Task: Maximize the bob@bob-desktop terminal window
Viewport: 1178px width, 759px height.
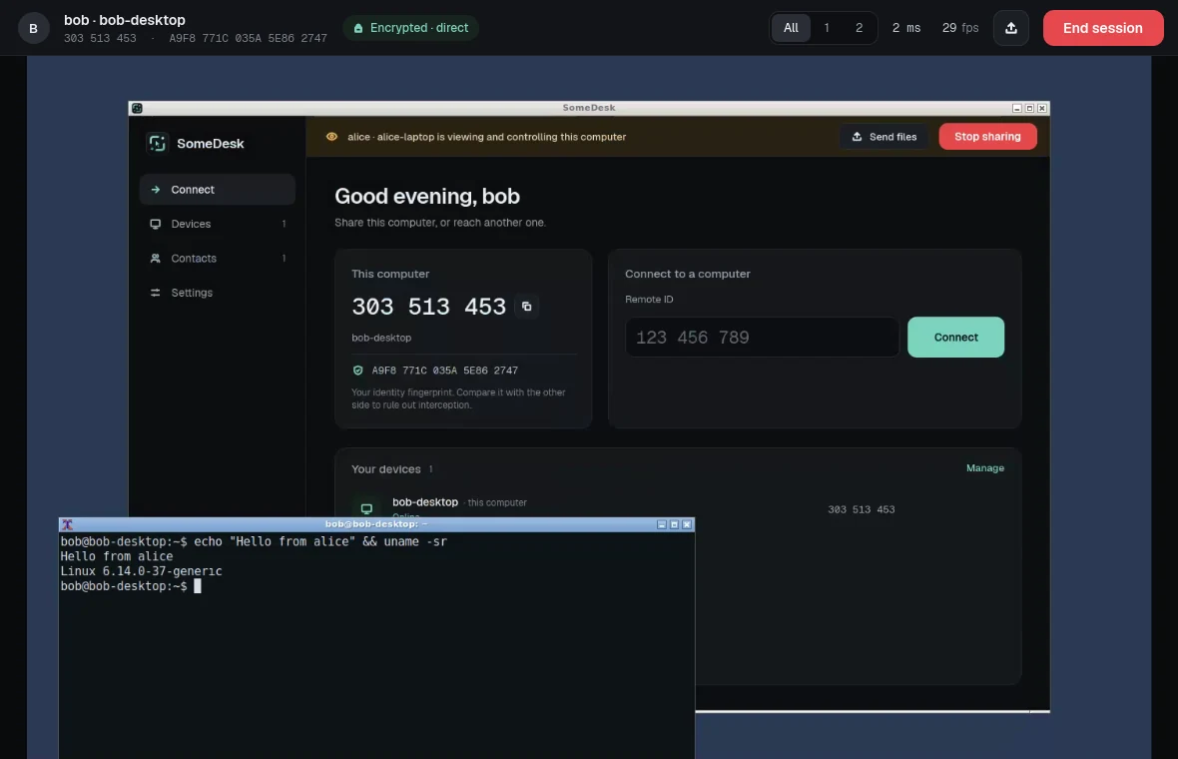Action: [x=674, y=524]
